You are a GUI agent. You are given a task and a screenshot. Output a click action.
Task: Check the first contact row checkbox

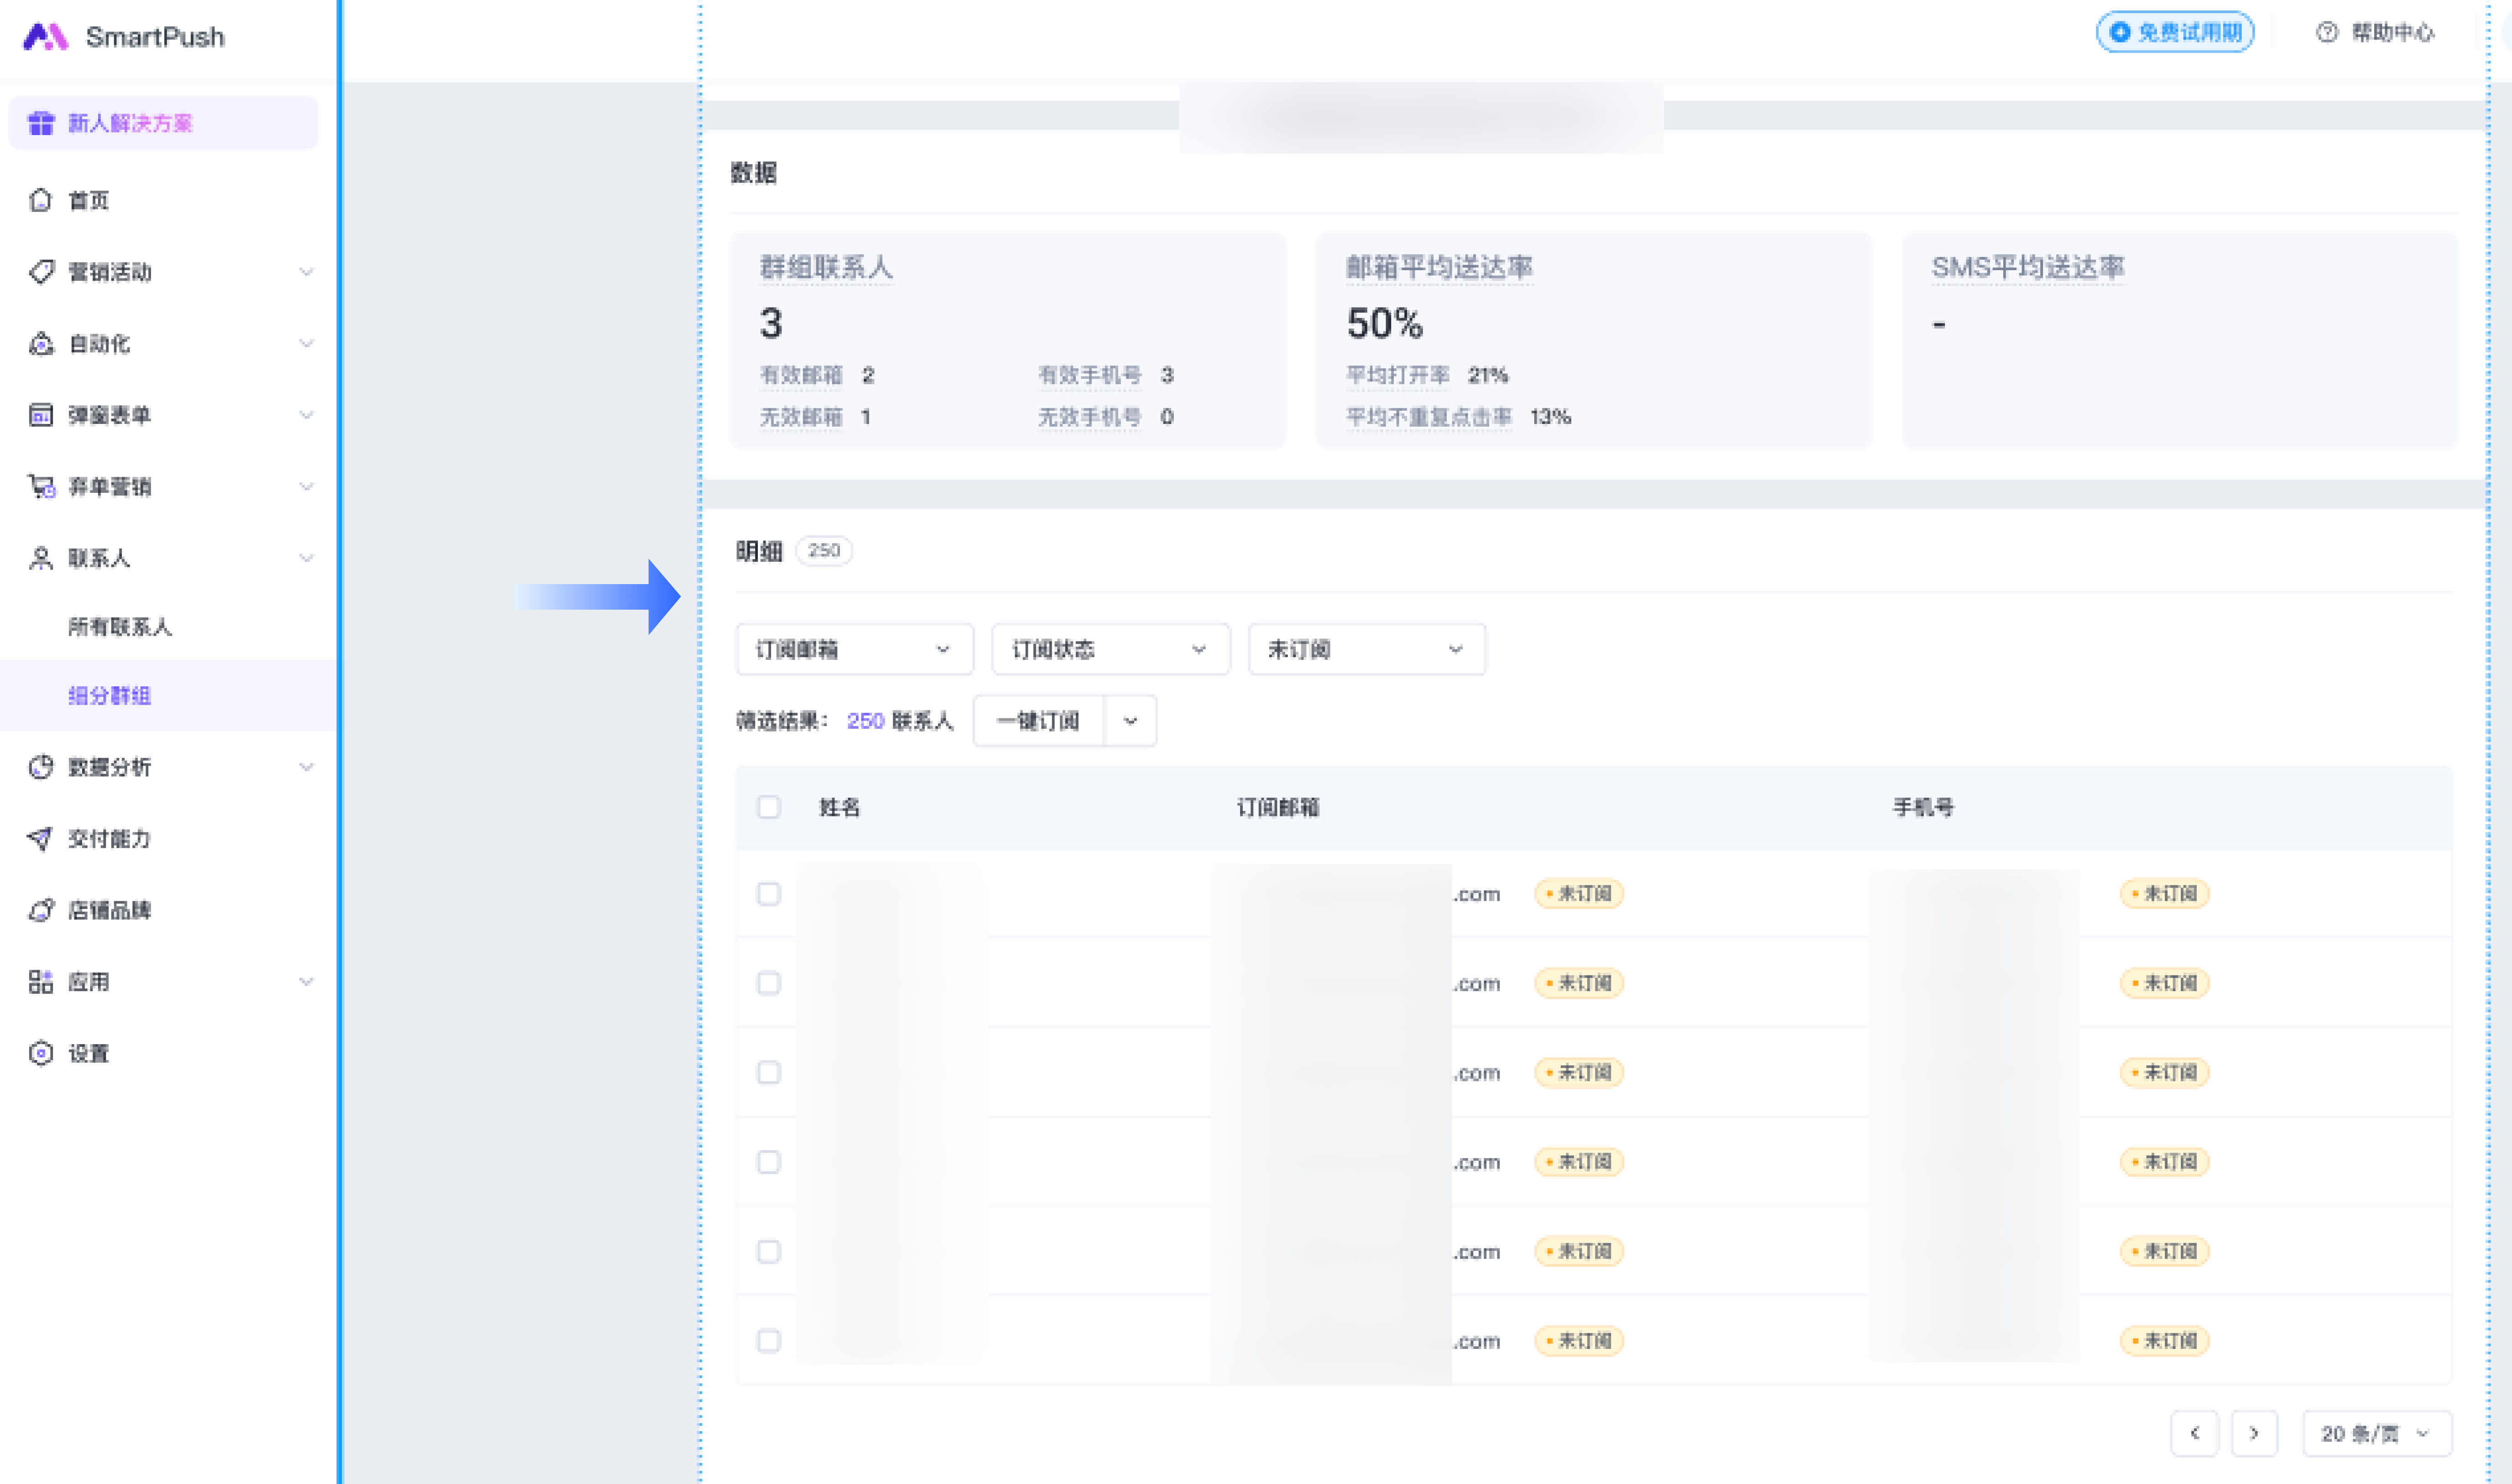(769, 894)
